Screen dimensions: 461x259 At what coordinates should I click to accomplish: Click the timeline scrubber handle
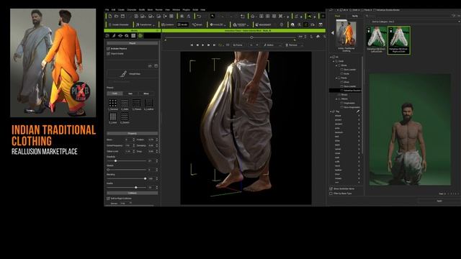(251, 37)
